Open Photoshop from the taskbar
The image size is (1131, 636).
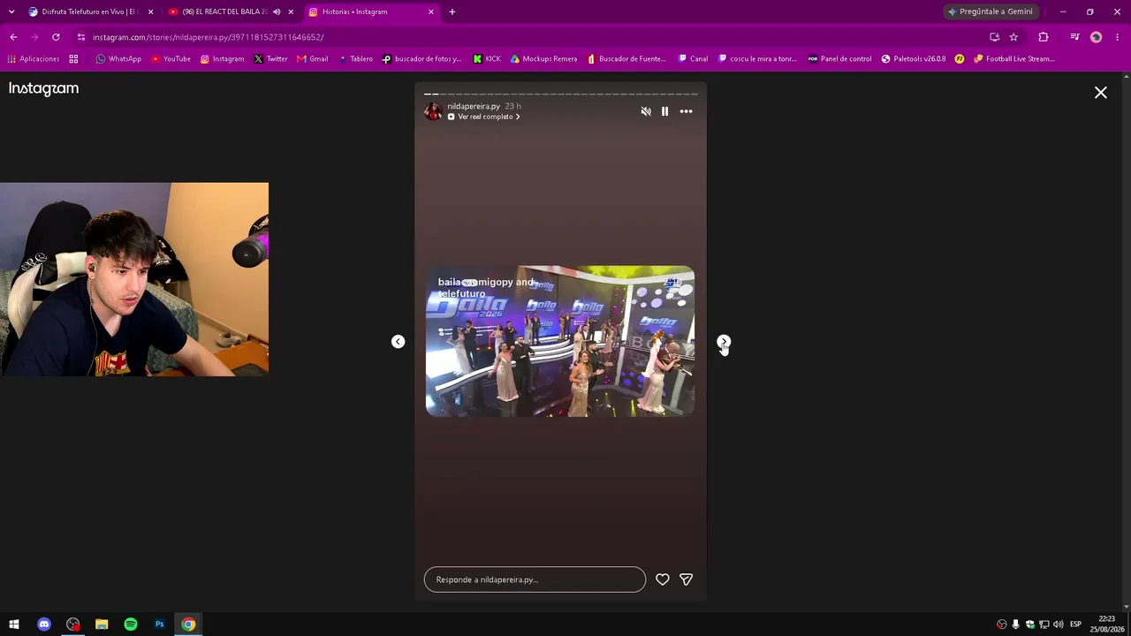point(159,625)
